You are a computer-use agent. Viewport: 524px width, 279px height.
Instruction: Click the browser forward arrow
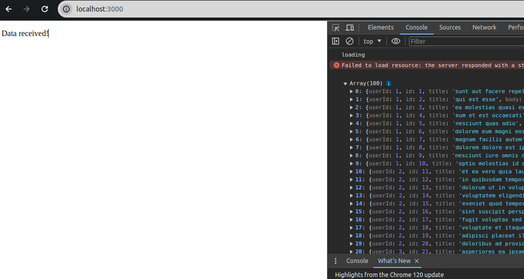point(27,9)
